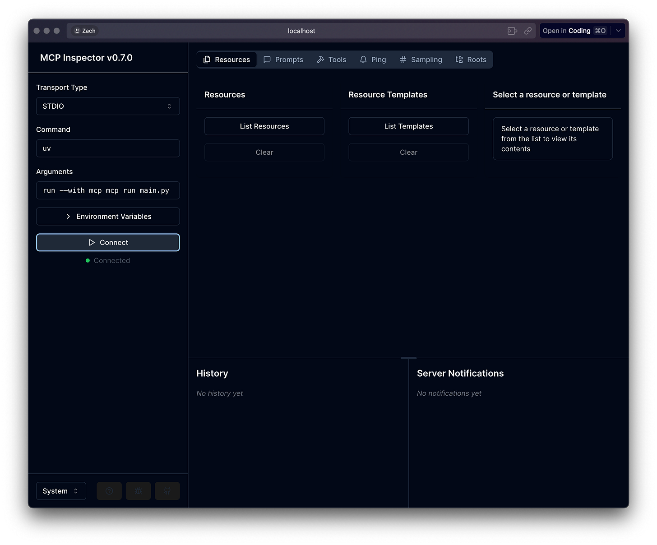
Task: Switch to the Ping tab
Action: (373, 60)
